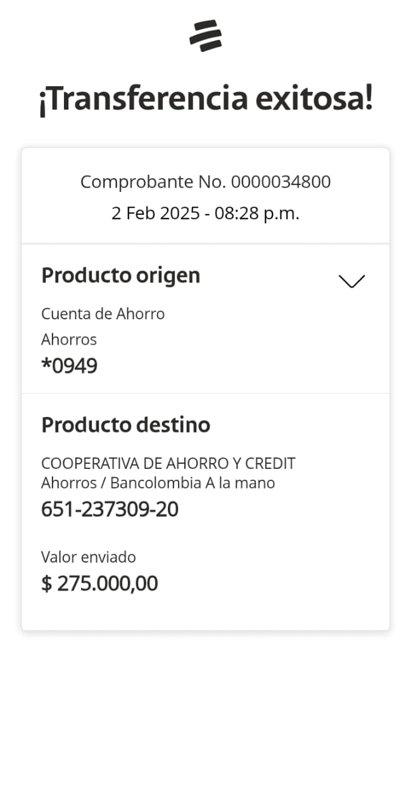Click the Producto origen heading
The height and width of the screenshot is (811, 411).
[120, 276]
